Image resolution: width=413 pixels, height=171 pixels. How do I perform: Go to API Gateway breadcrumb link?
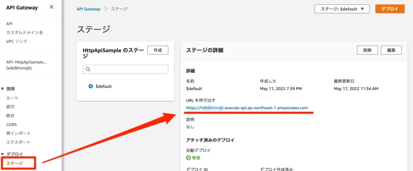click(x=89, y=9)
